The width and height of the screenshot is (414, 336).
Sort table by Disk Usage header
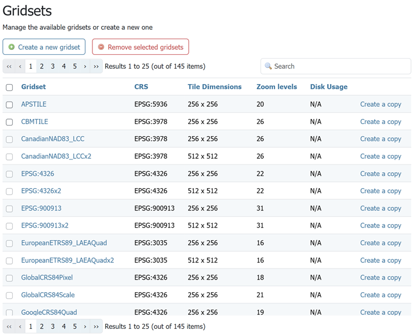click(329, 87)
